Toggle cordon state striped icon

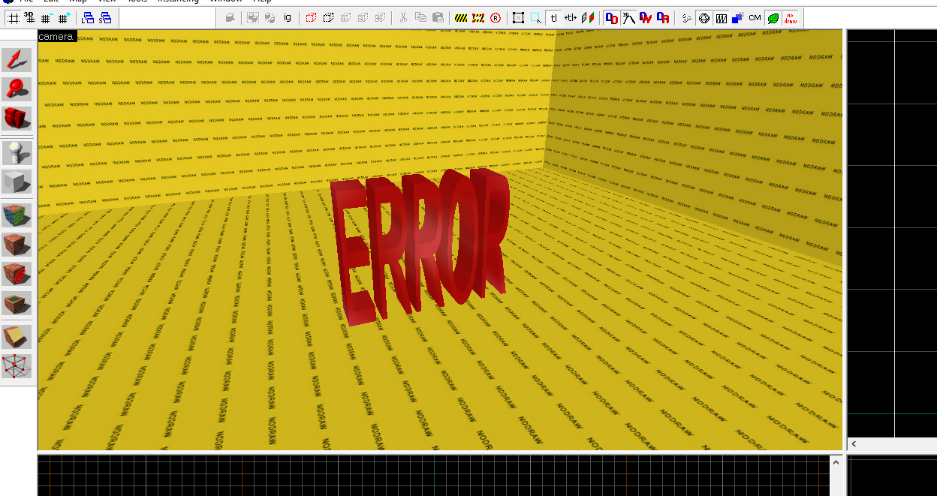click(462, 18)
